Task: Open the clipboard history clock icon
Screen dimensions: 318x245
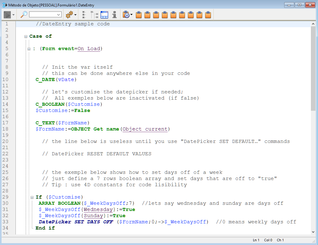Action: (x=126, y=15)
